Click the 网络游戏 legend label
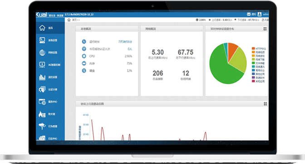This screenshot has height=164, width=305. pyautogui.click(x=260, y=56)
